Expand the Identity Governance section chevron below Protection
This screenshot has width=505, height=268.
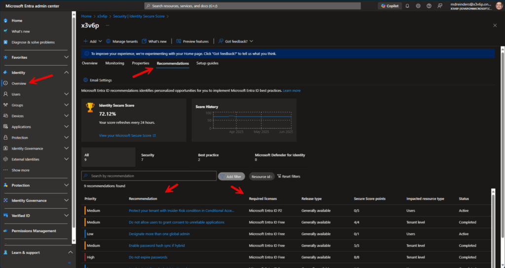click(x=67, y=200)
